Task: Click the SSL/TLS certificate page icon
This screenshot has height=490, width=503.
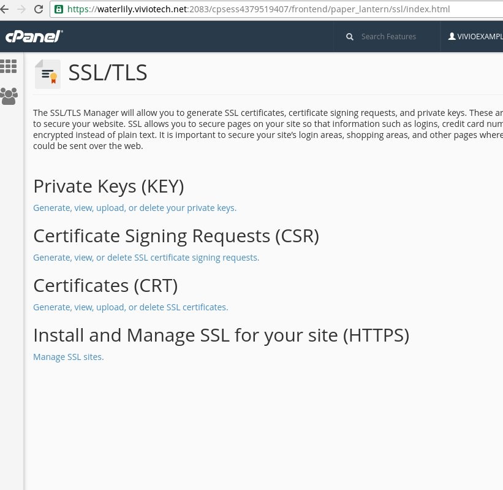Action: [x=47, y=74]
